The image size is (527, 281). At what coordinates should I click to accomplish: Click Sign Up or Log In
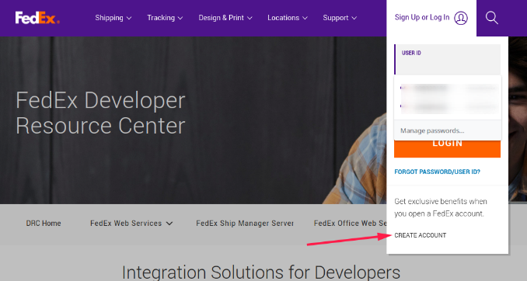point(422,17)
